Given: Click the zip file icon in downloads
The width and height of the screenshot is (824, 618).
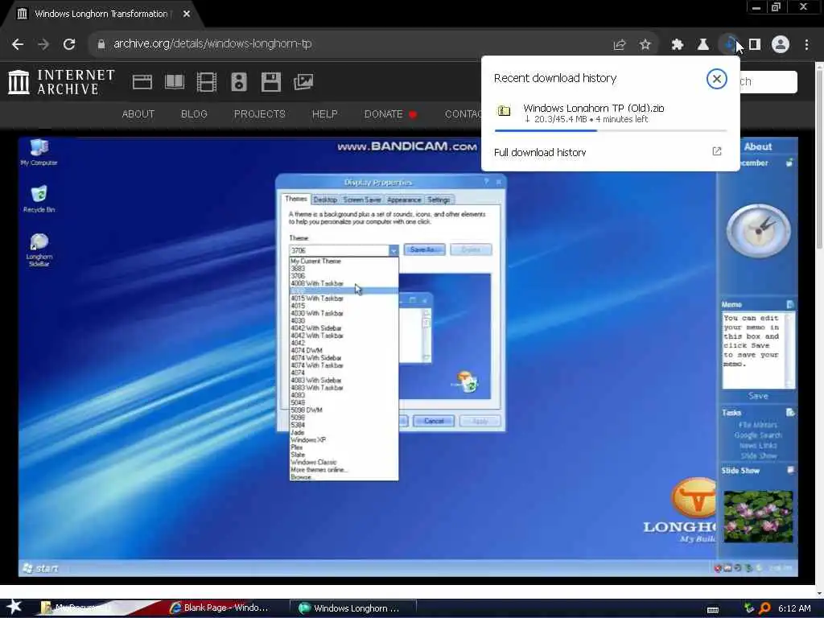Looking at the screenshot, I should [504, 111].
